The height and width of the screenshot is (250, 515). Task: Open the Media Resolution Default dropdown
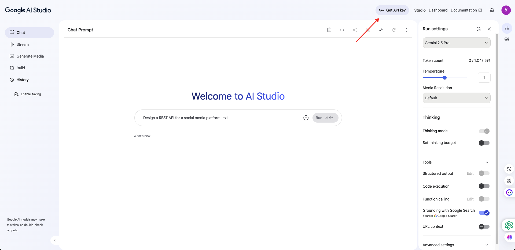[457, 98]
